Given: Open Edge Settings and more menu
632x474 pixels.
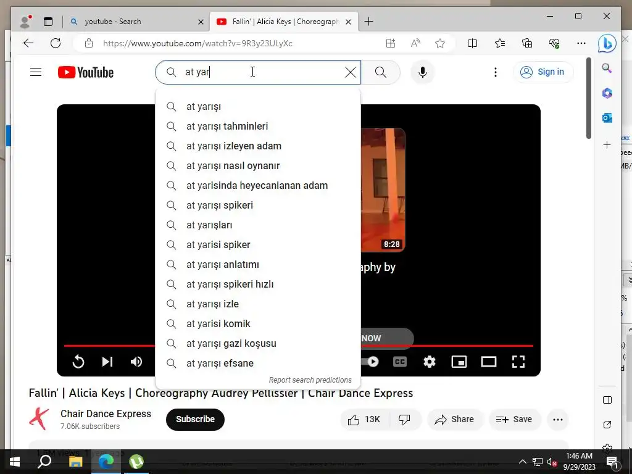Looking at the screenshot, I should (581, 43).
